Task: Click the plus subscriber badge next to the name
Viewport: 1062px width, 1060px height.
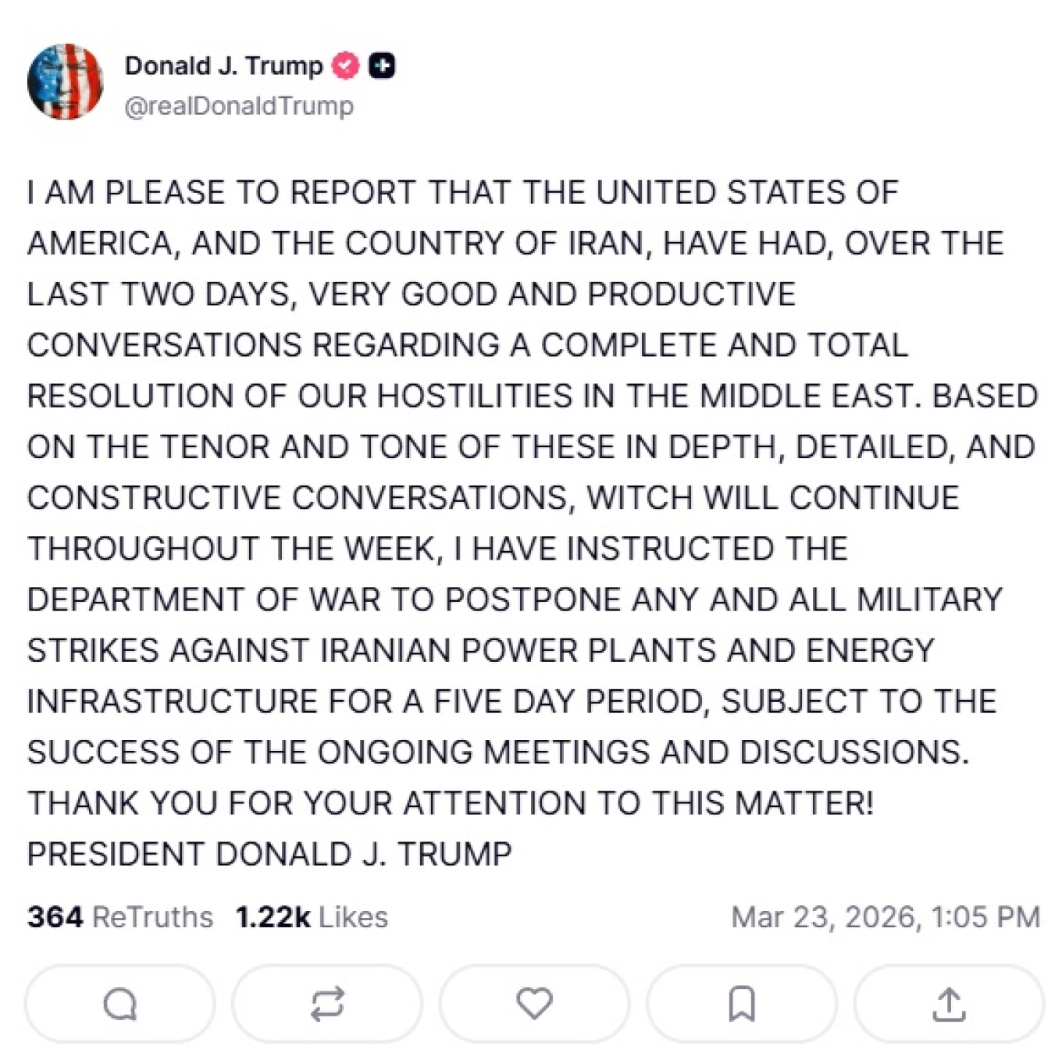Action: coord(380,67)
